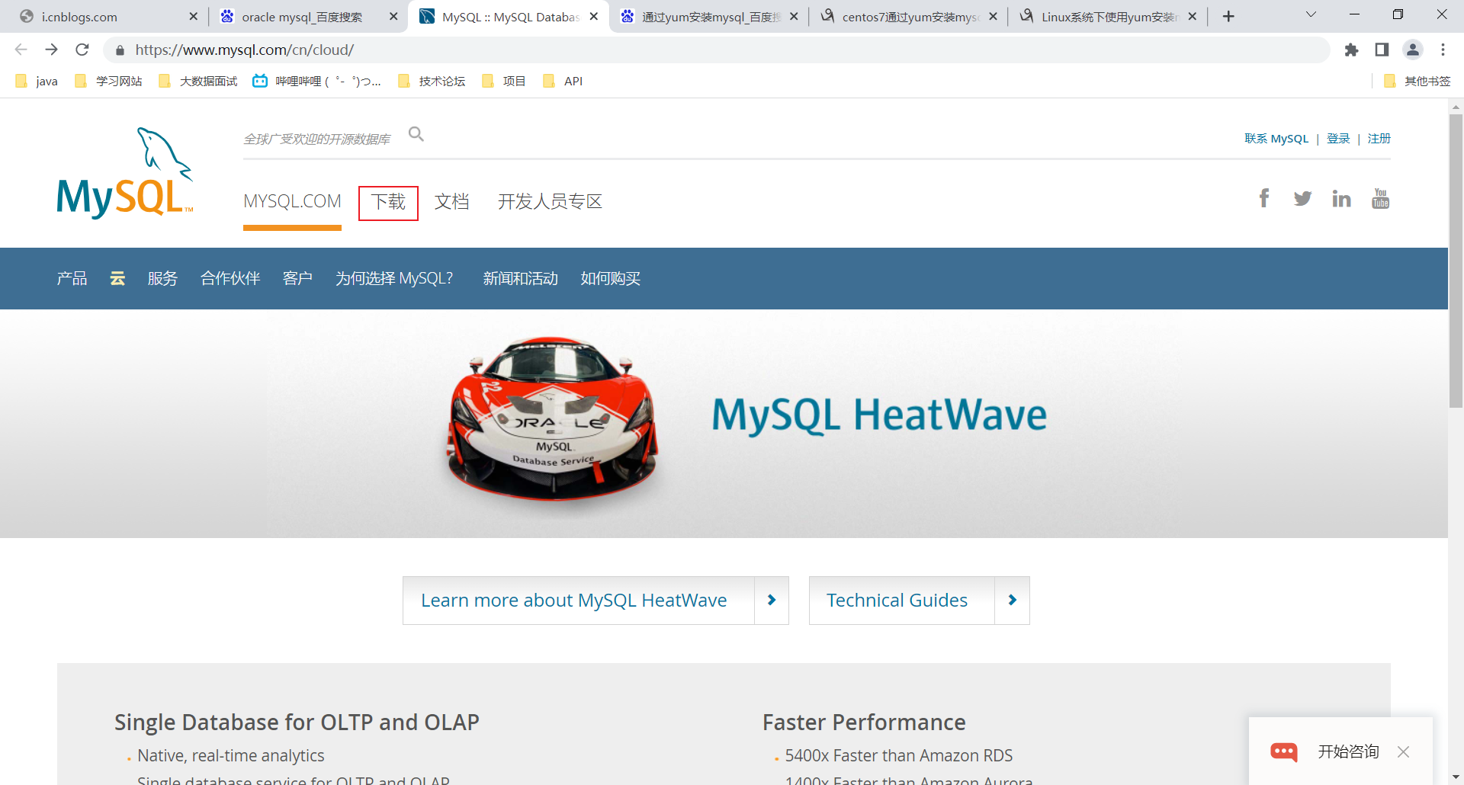
Task: Toggle browser side panel icon
Action: tap(1382, 50)
